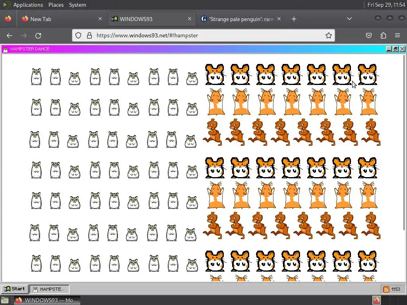
Task: Click the Windows93 Start button
Action: point(15,289)
